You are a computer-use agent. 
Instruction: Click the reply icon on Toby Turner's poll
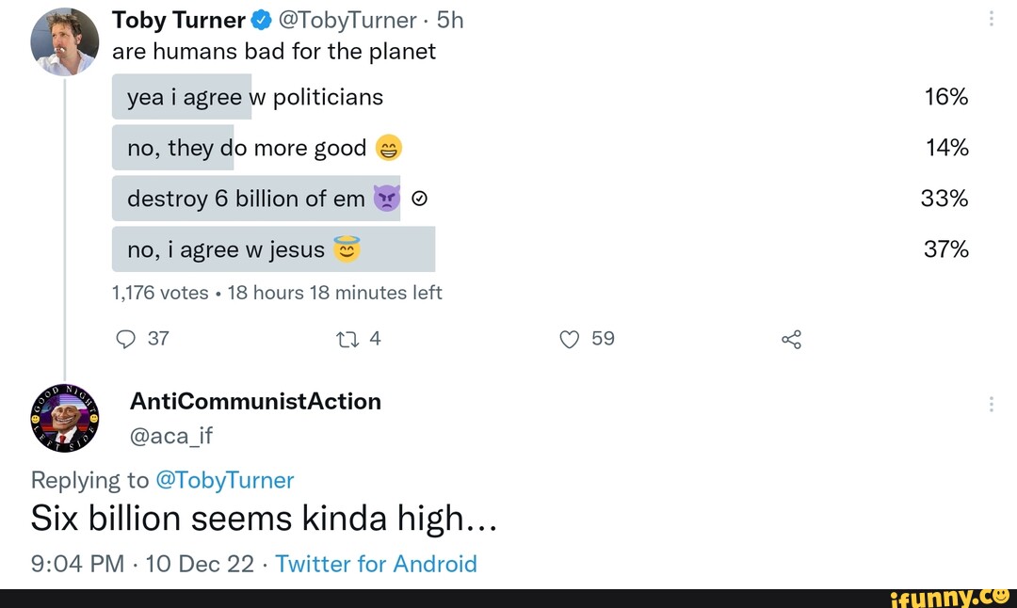127,339
